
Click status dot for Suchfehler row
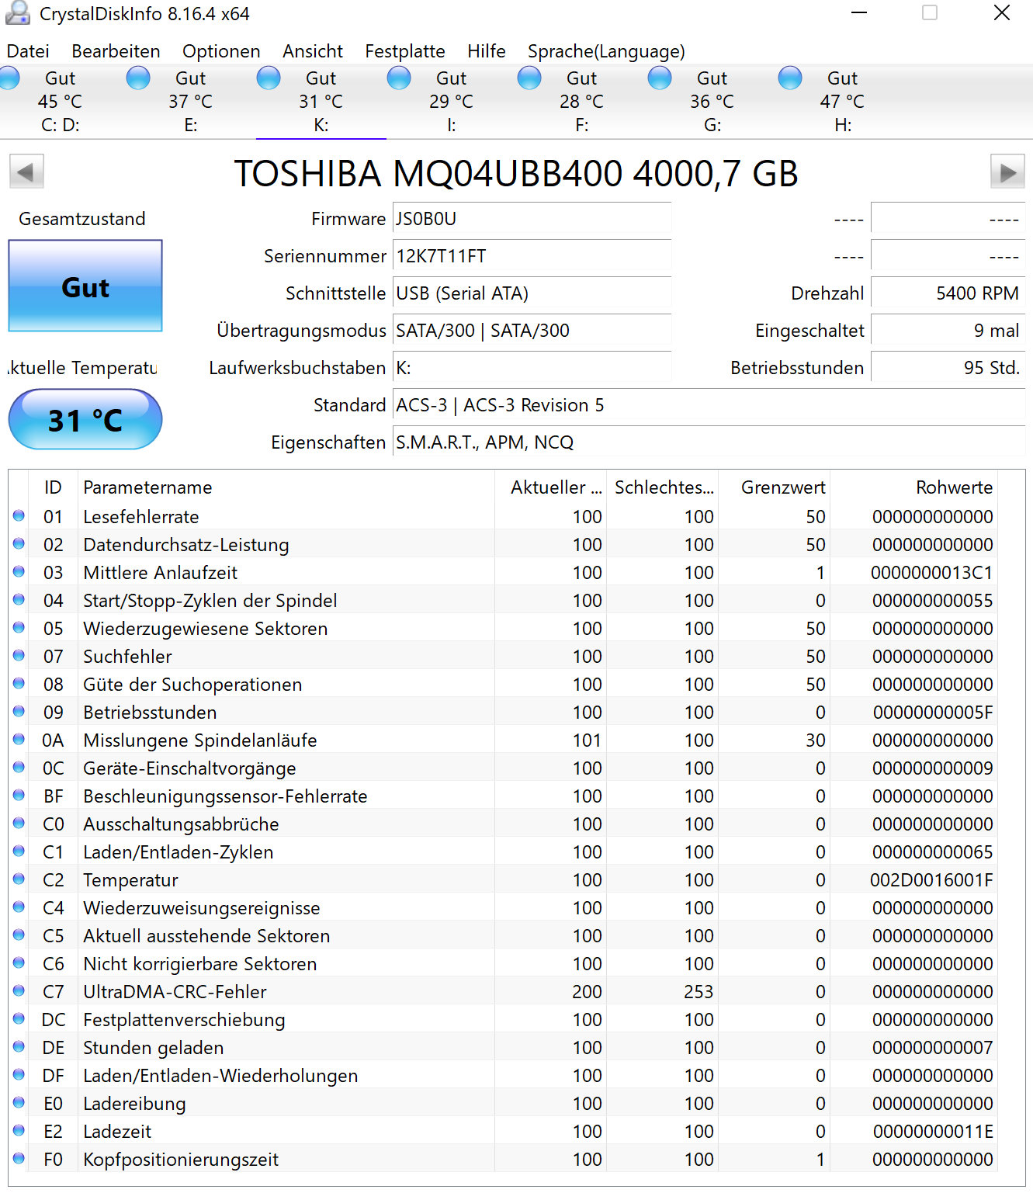[19, 655]
